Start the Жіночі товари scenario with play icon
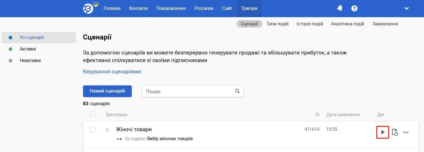Image resolution: width=424 pixels, height=152 pixels. point(383,132)
